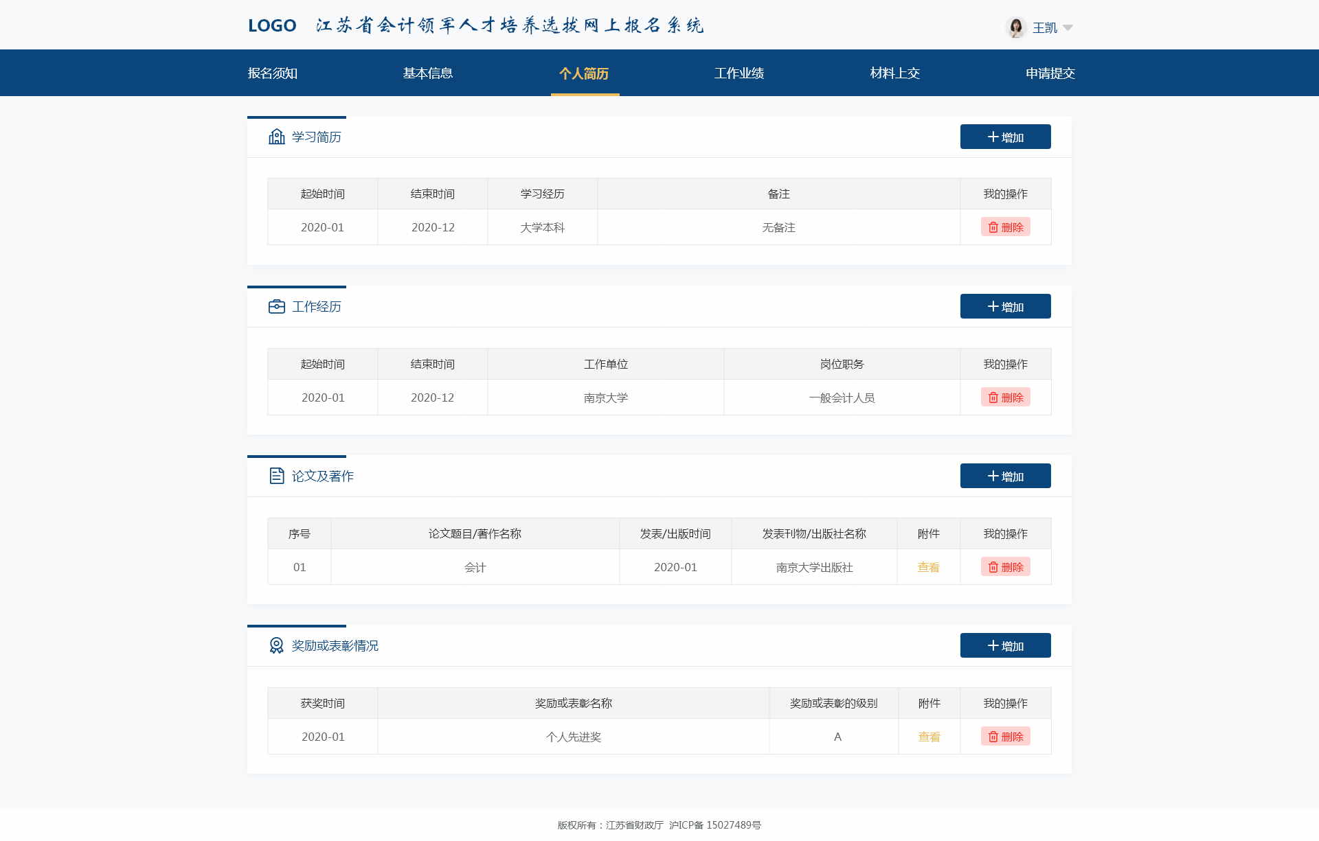This screenshot has height=841, width=1319.
Task: Delete the 南京大学 work record
Action: click(1005, 398)
